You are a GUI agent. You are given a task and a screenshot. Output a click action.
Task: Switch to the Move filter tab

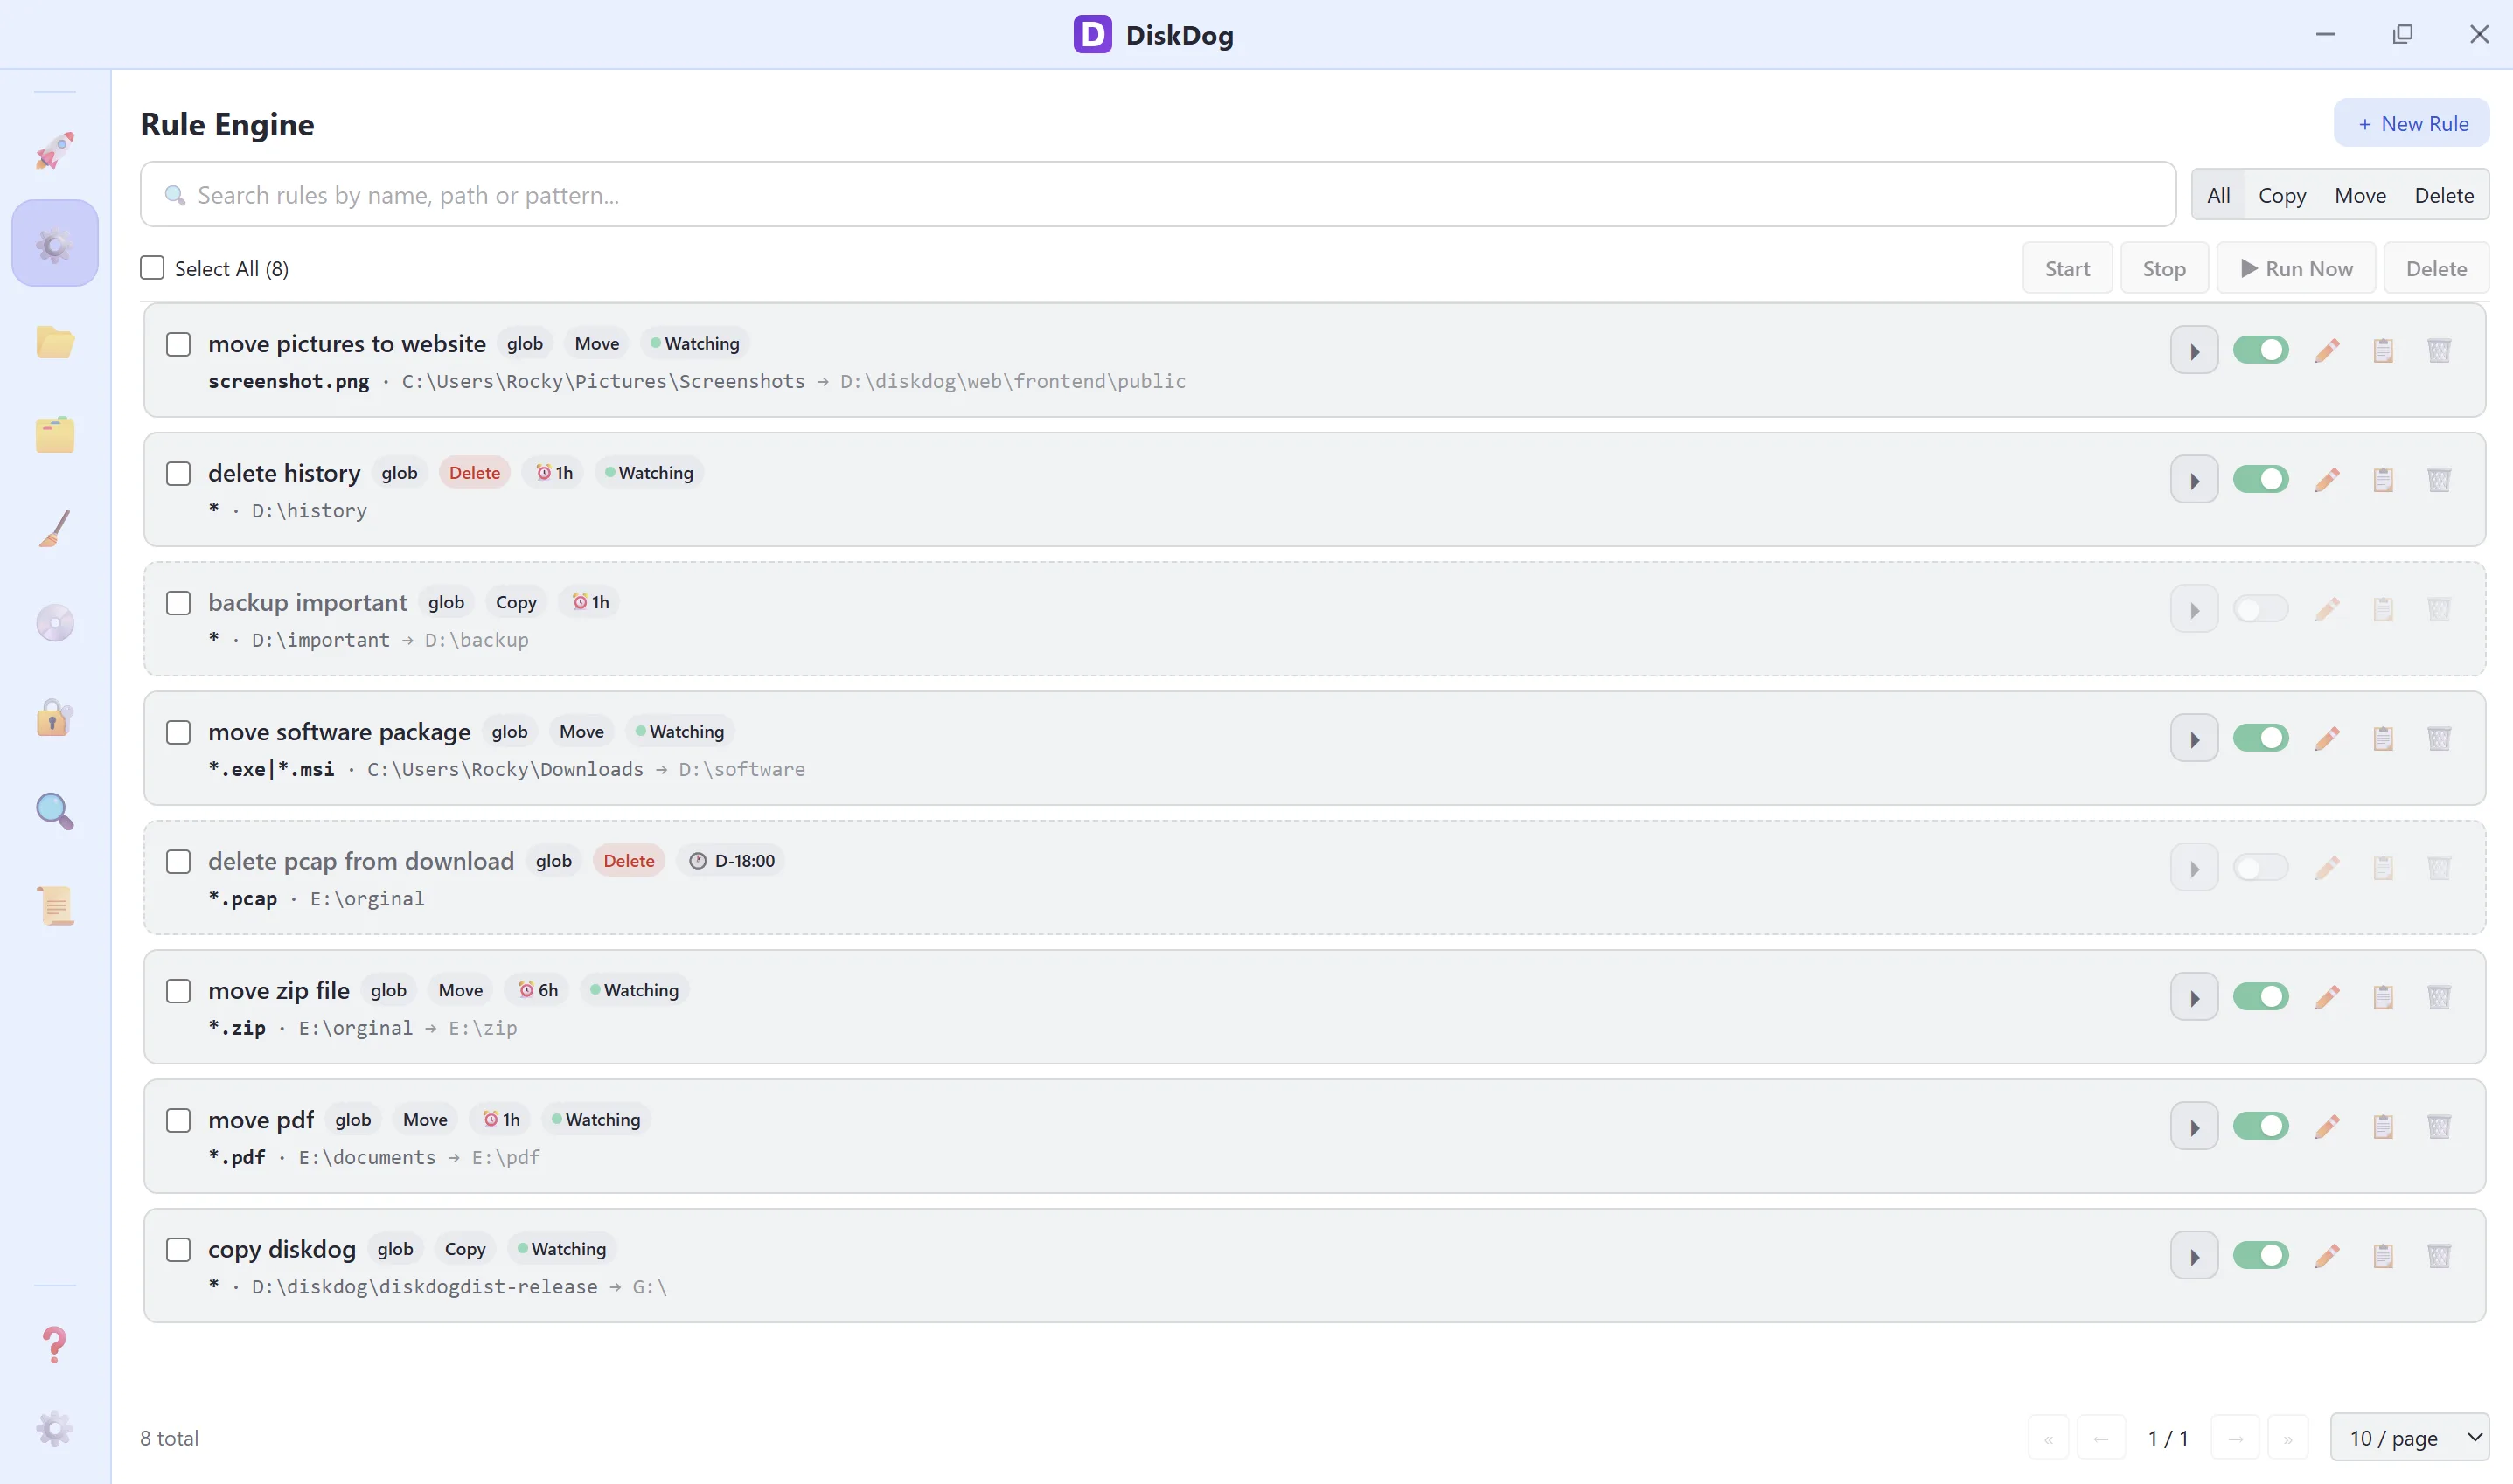tap(2360, 194)
